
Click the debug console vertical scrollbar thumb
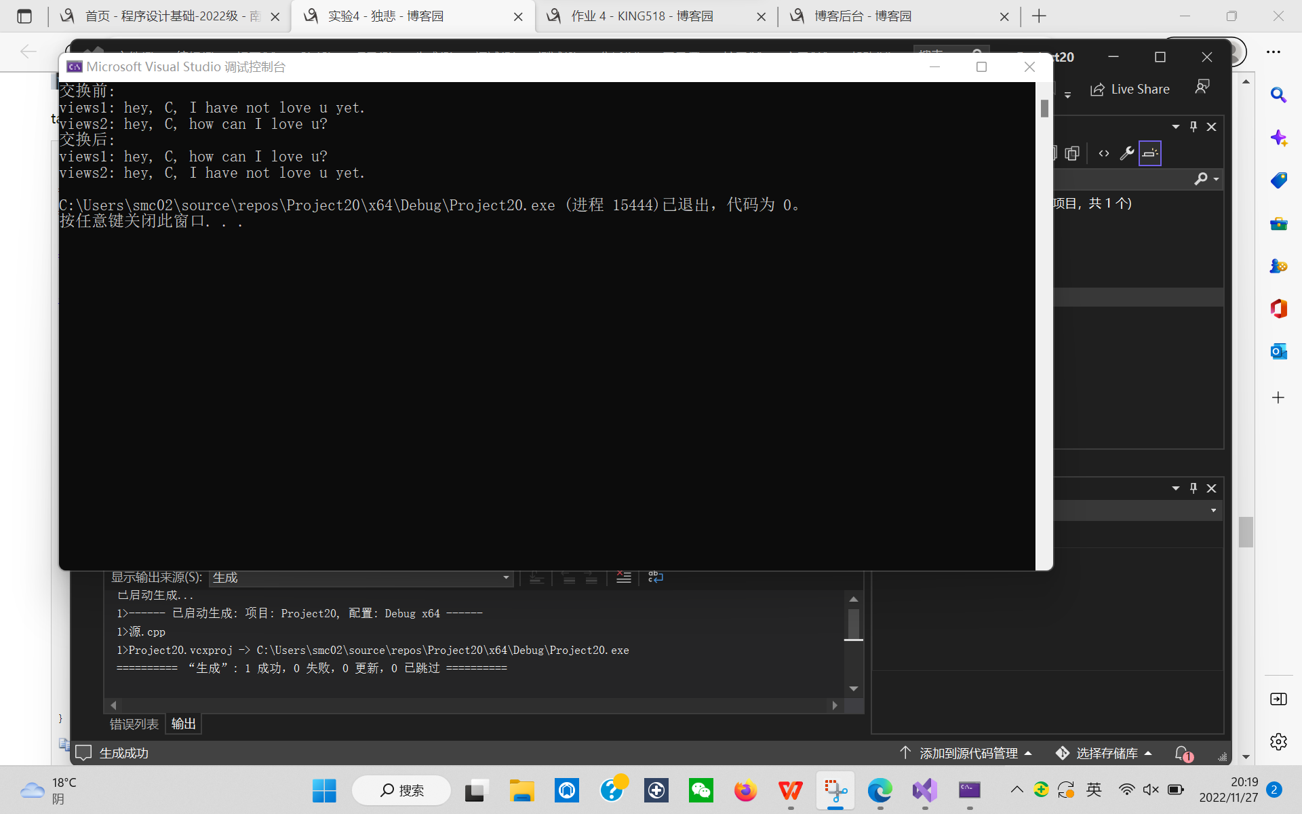click(x=1044, y=109)
